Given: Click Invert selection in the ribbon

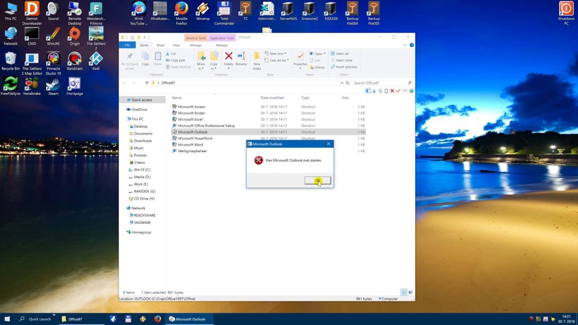Looking at the screenshot, I should pyautogui.click(x=344, y=67).
